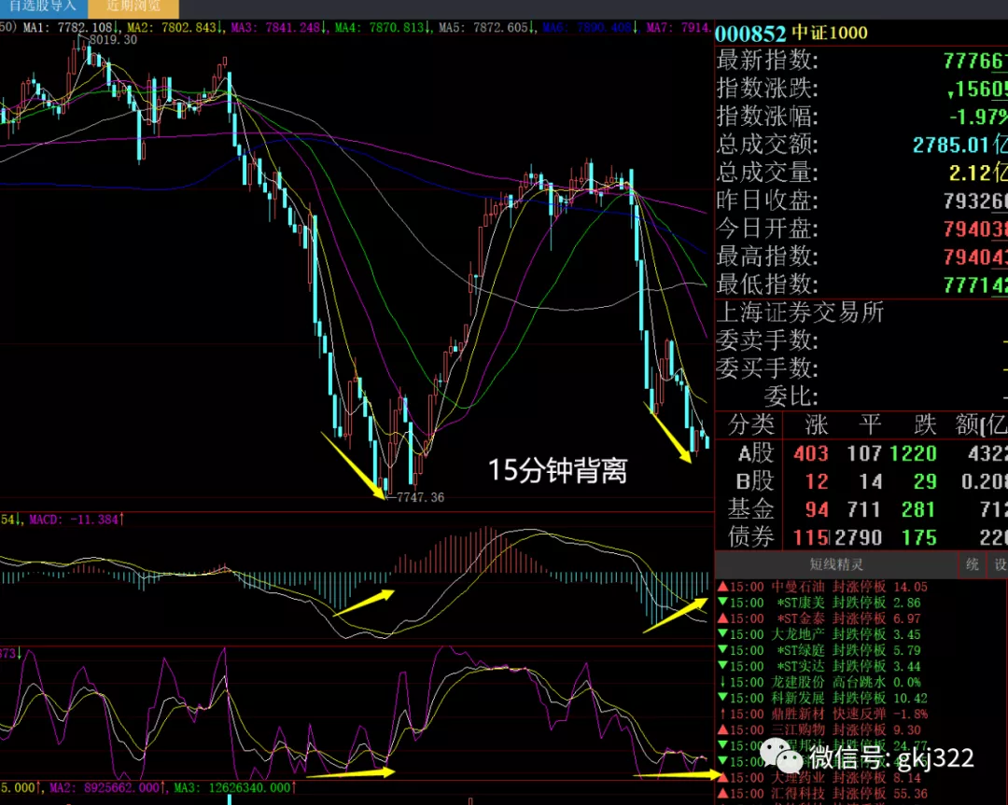
Task: Click red up-arrow beside 鼎胜新材
Action: click(x=721, y=714)
